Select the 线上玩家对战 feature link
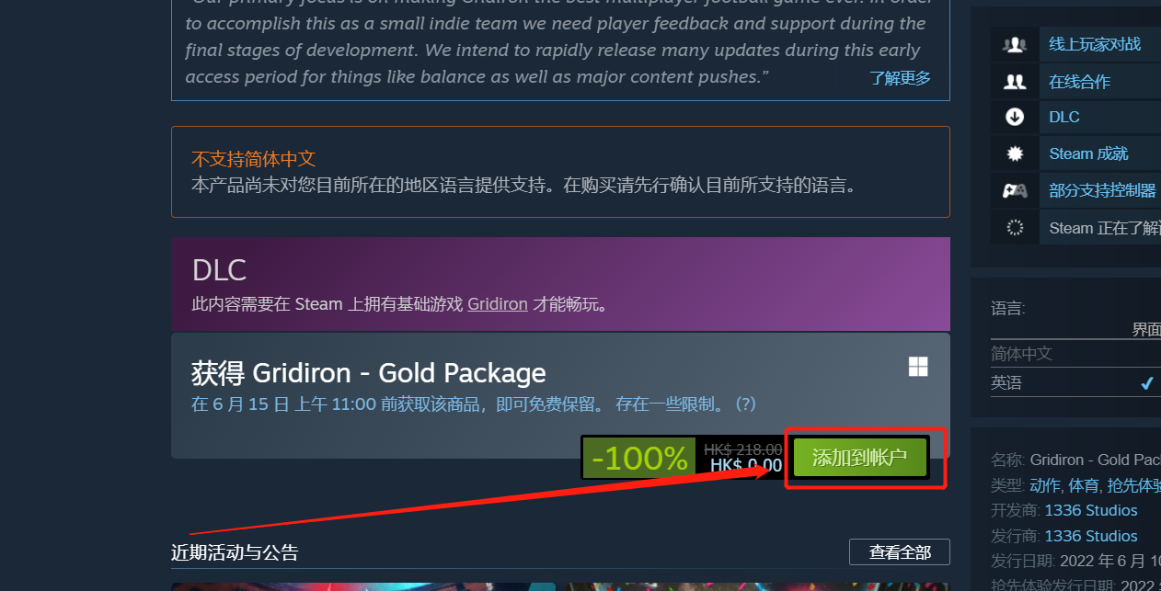1161x591 pixels. pyautogui.click(x=1095, y=44)
